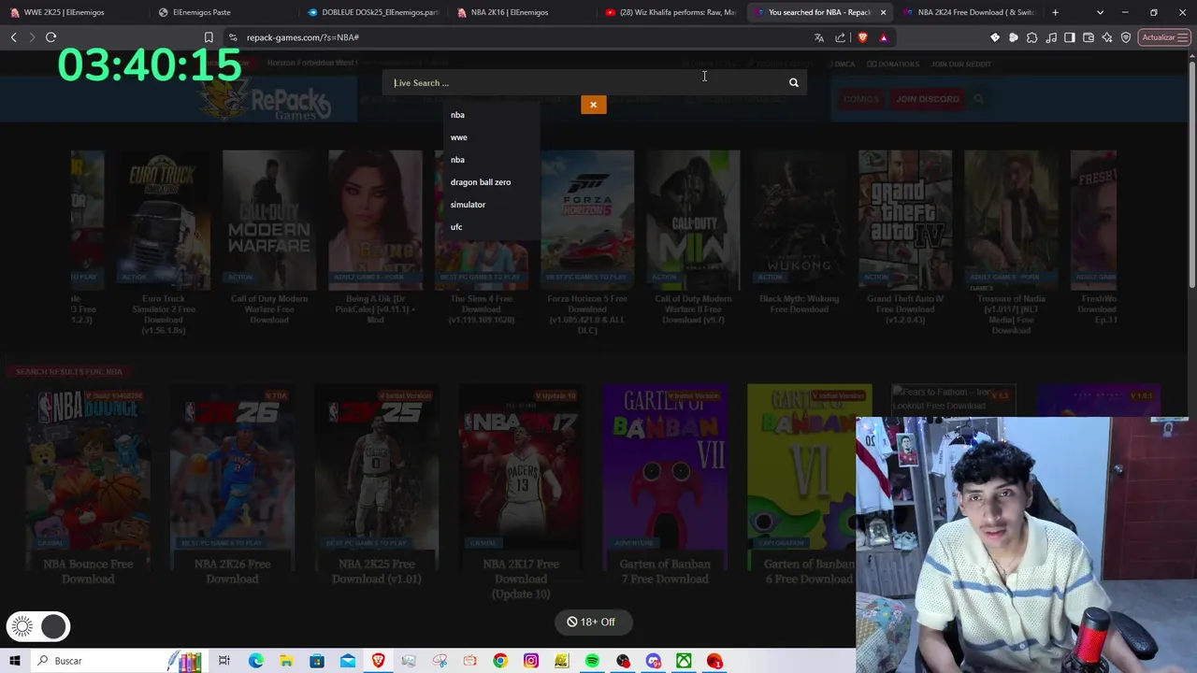Image resolution: width=1197 pixels, height=673 pixels.
Task: Open NBA 2K25 Free Download link
Action: click(x=376, y=571)
